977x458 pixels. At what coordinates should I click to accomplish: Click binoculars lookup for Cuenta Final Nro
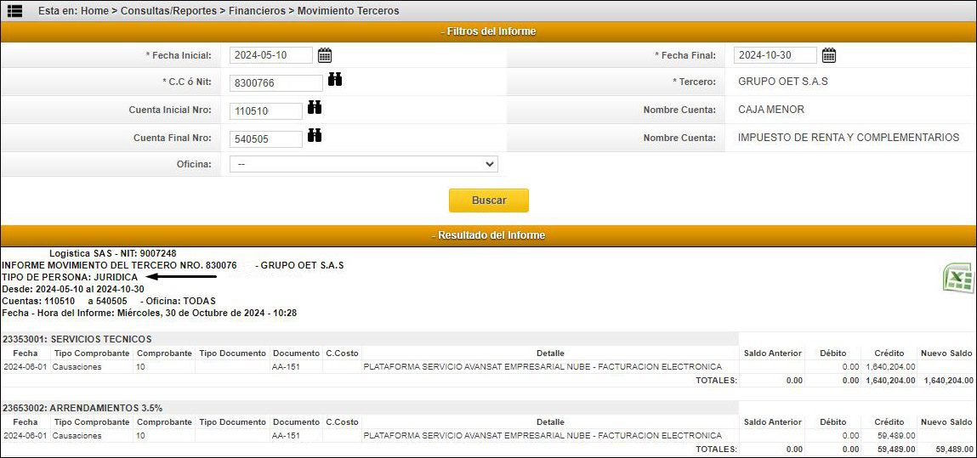coord(315,135)
